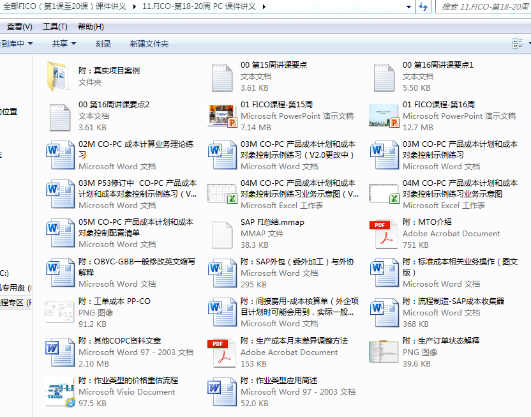Click file name 01 FICO课程-第15周
The width and height of the screenshot is (531, 417).
coord(277,104)
